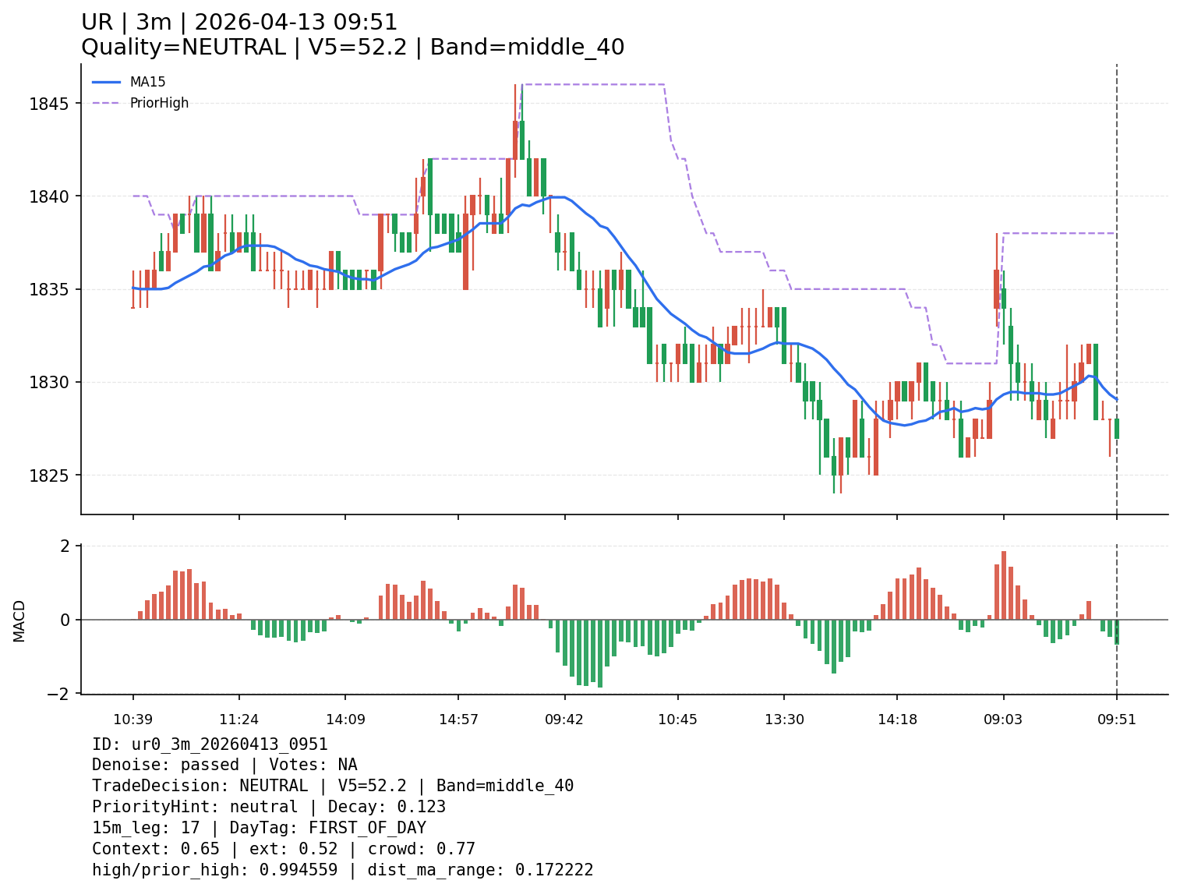
Task: Click the TradeDecision: NEUTRAL text line
Action: click(x=333, y=786)
